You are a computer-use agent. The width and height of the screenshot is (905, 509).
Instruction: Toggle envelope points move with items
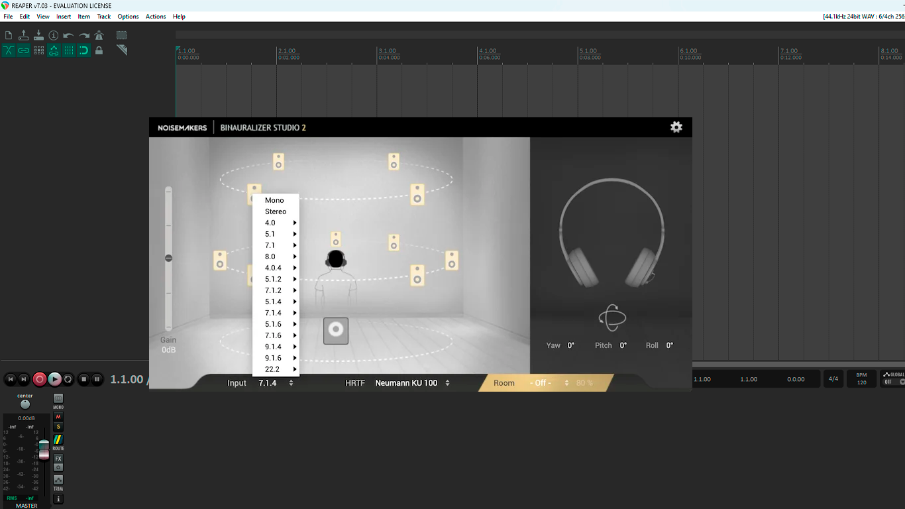point(54,50)
